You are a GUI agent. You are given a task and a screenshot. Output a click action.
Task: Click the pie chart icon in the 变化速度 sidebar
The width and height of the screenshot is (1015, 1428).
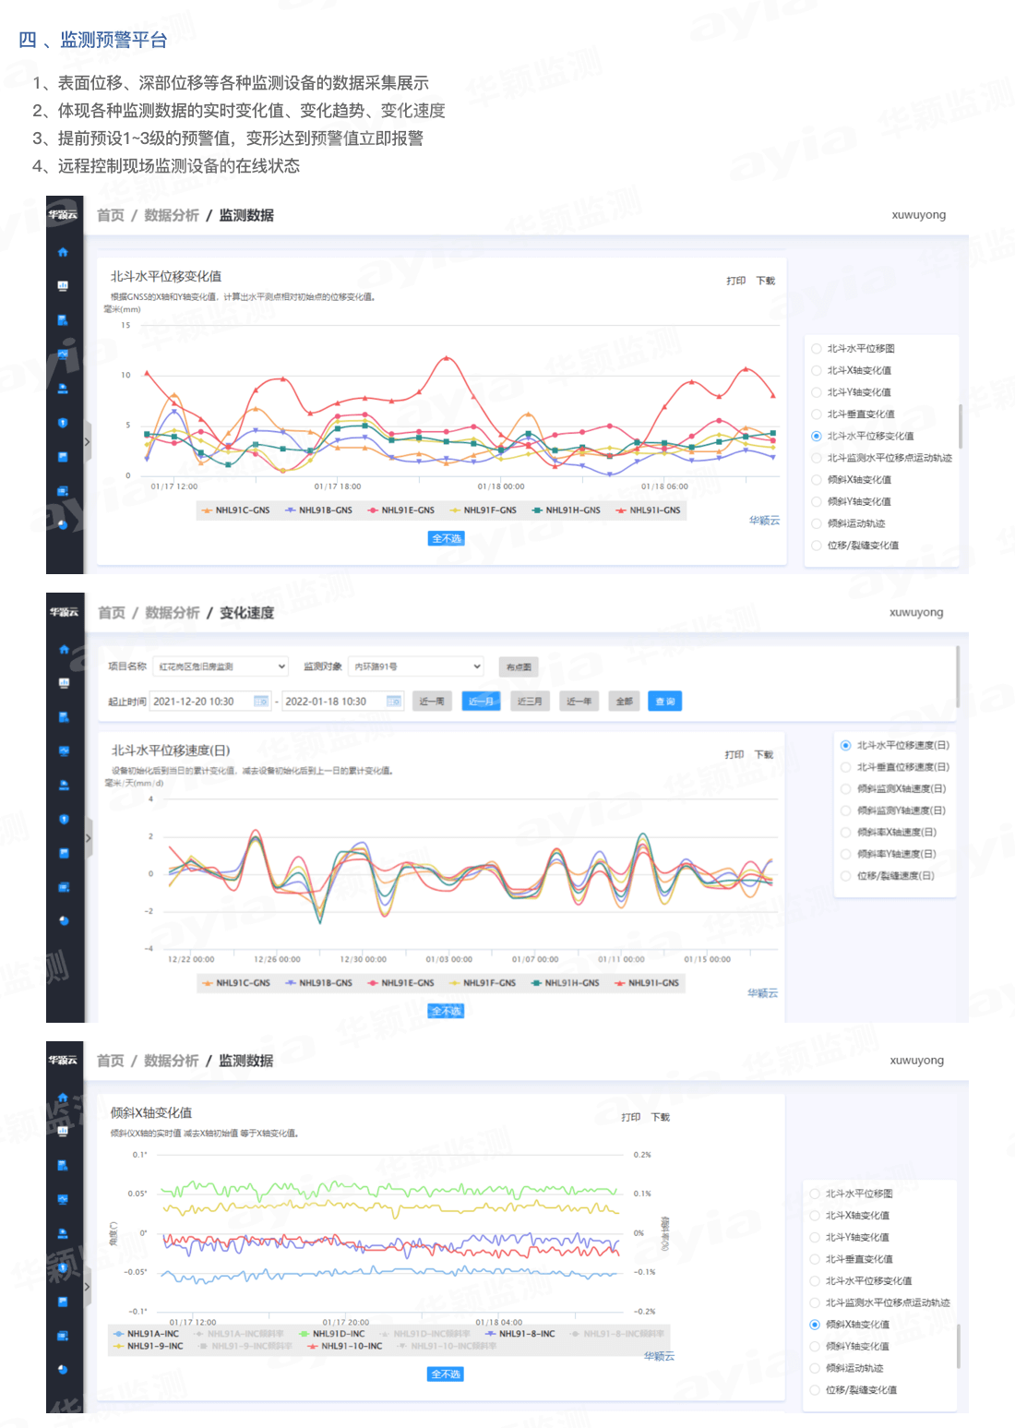pyautogui.click(x=64, y=920)
